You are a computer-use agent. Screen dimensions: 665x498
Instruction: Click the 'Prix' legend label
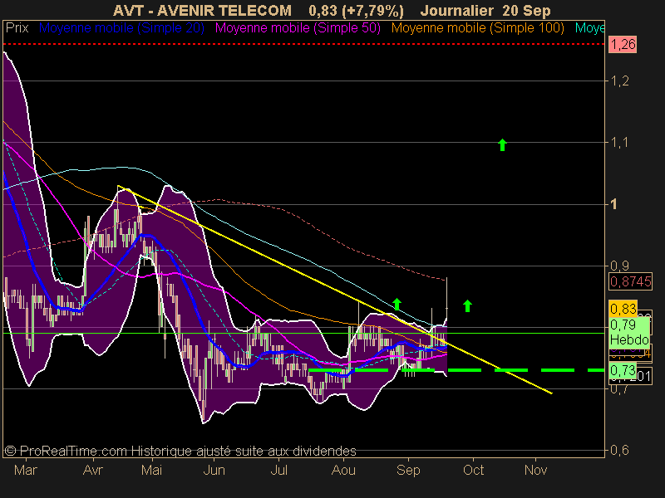click(x=17, y=28)
